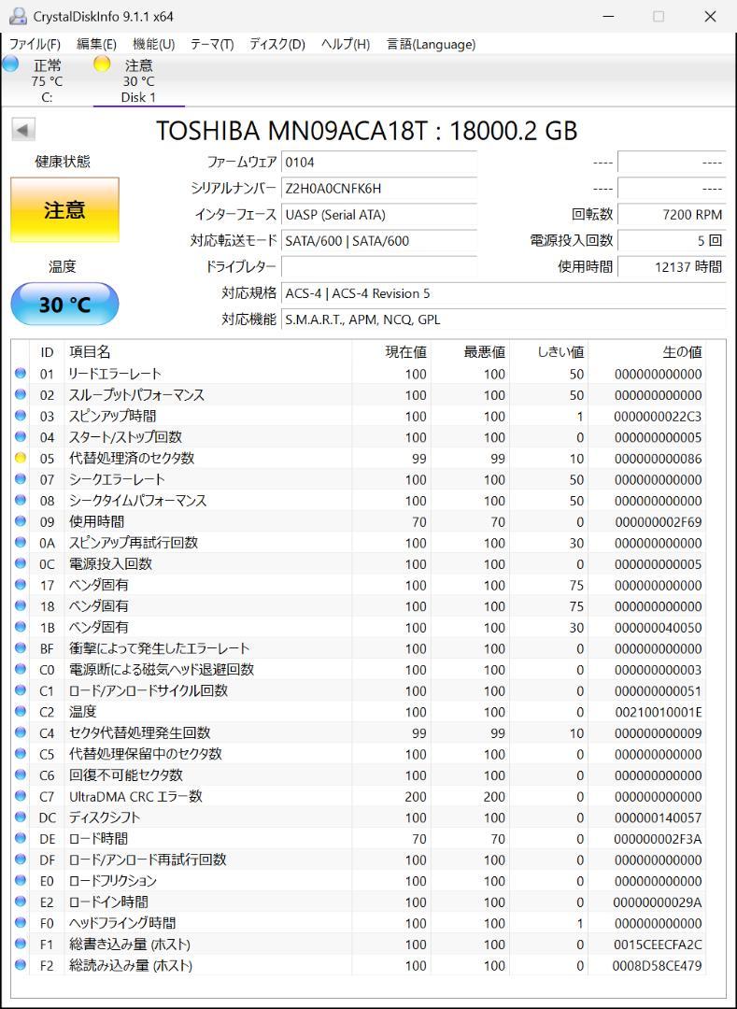Click the status icon for attribute F2 row
Image resolution: width=737 pixels, height=1009 pixels.
coord(21,965)
